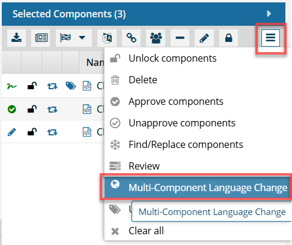Image resolution: width=292 pixels, height=245 pixels.
Task: Click the chain link toolbar icon
Action: (132, 38)
